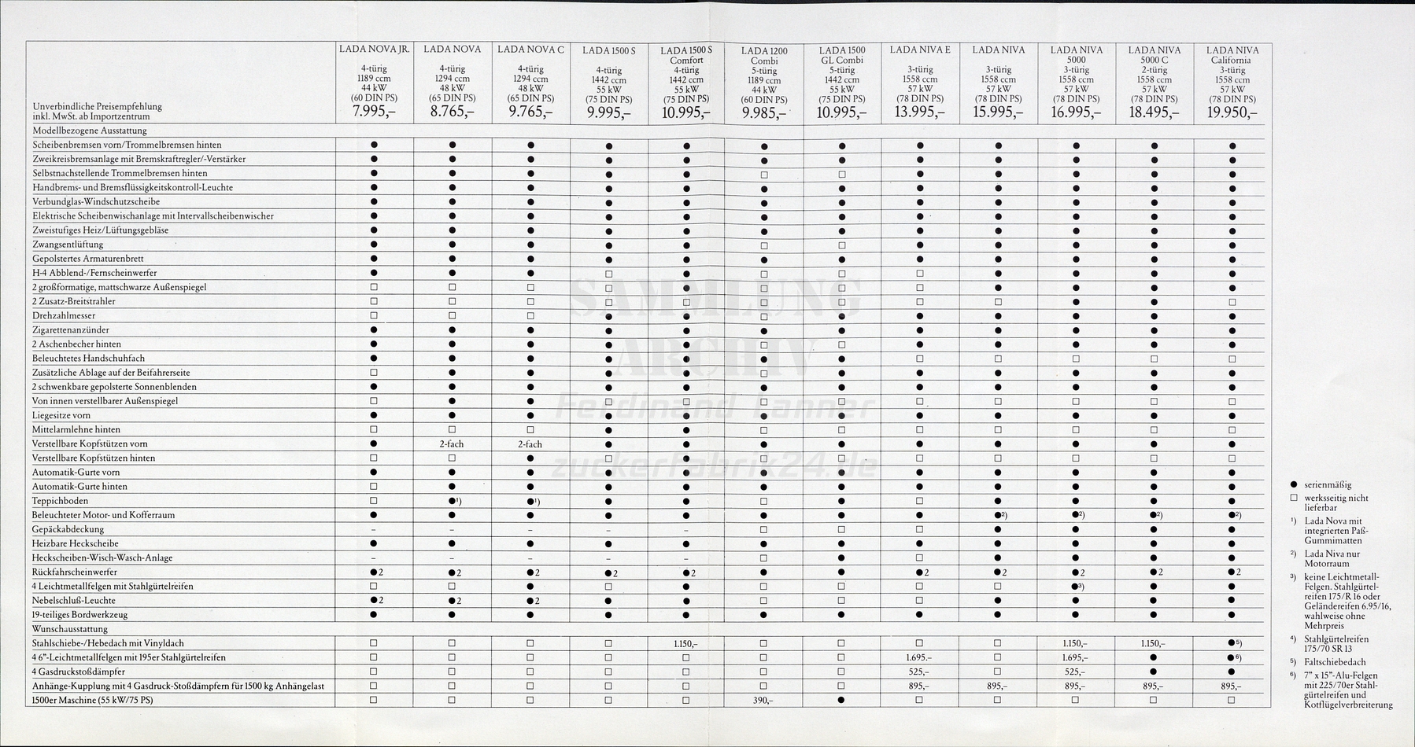Click the 18.495,– price
Image resolution: width=1415 pixels, height=747 pixels.
(x=1154, y=112)
